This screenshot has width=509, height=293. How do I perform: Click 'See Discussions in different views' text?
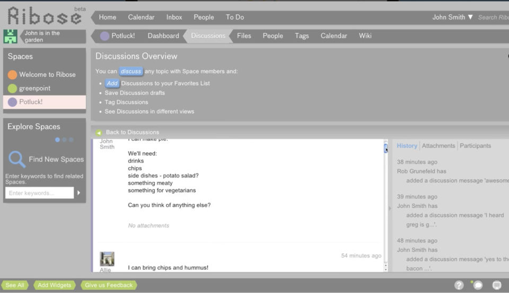(x=150, y=112)
